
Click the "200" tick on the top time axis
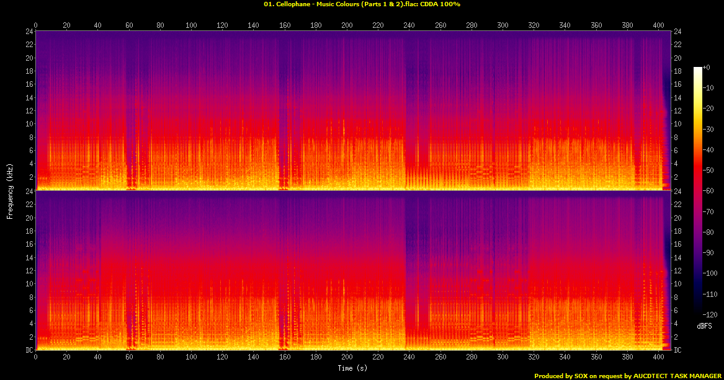click(x=347, y=25)
